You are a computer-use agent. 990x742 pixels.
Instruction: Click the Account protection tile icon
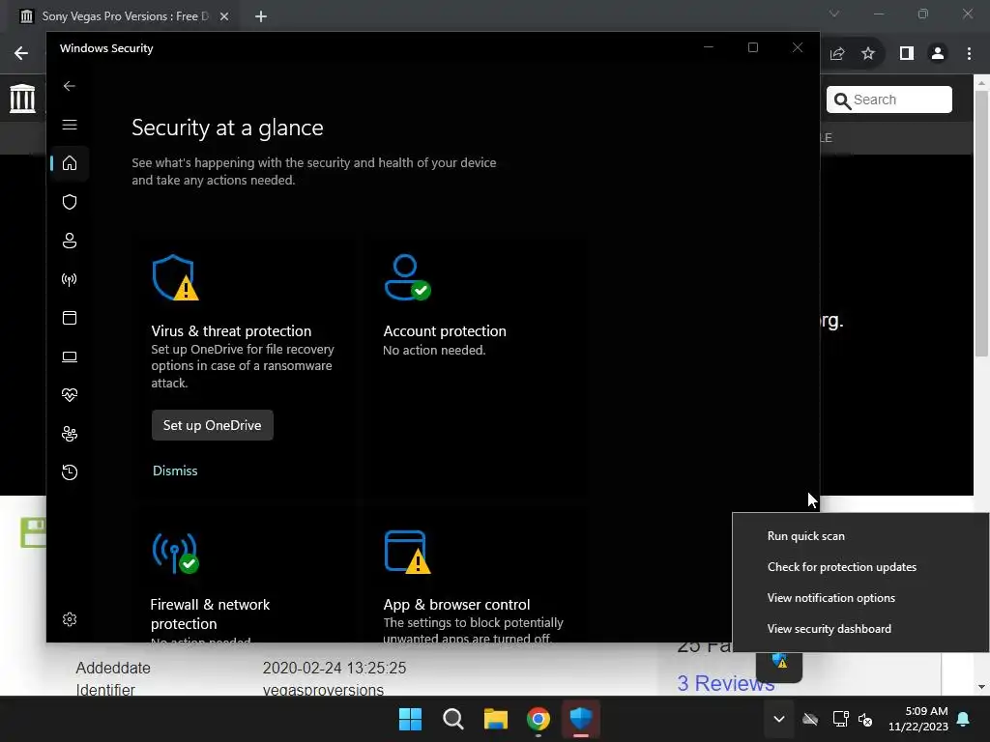[x=407, y=277]
